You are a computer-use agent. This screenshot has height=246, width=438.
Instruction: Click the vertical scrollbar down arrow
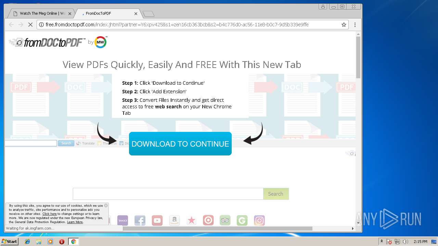coord(358,222)
